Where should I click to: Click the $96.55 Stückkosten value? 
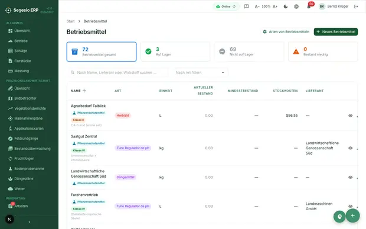[292, 116]
